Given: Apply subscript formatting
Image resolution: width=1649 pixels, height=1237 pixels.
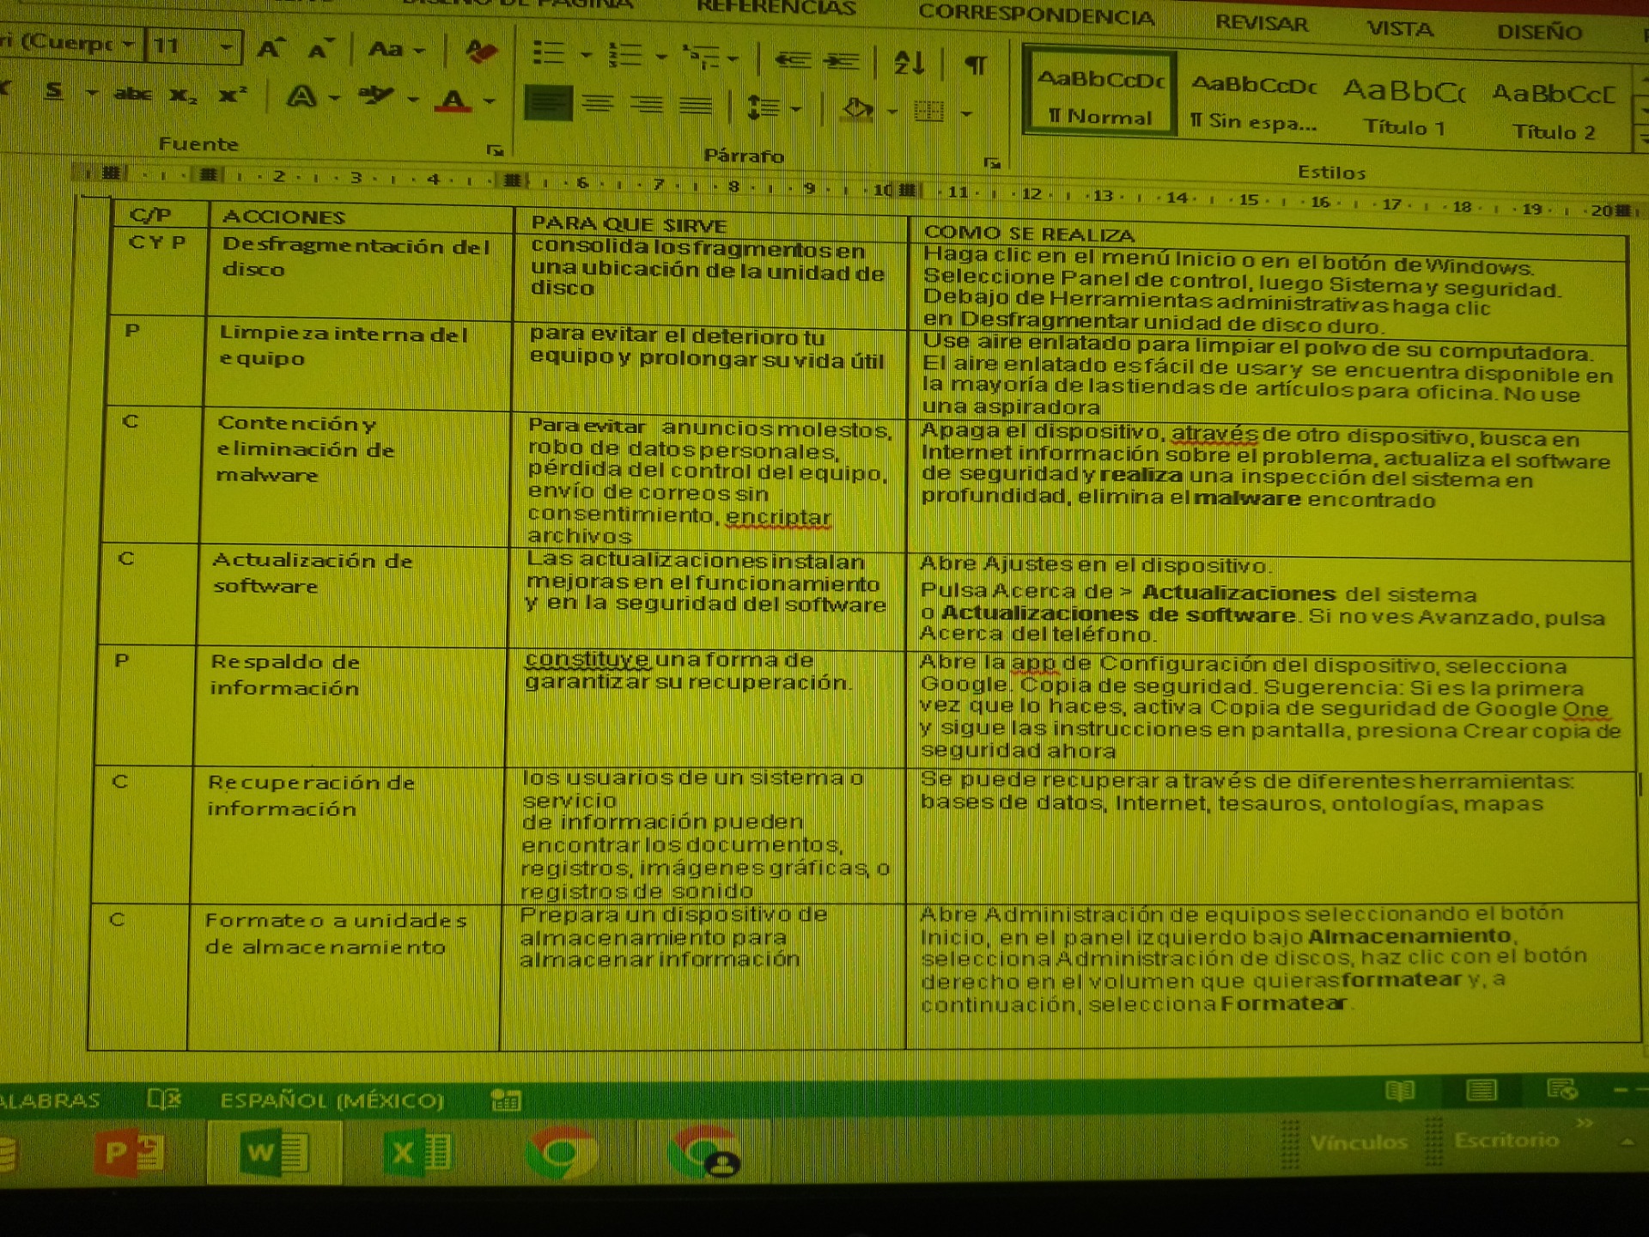Looking at the screenshot, I should coord(182,94).
